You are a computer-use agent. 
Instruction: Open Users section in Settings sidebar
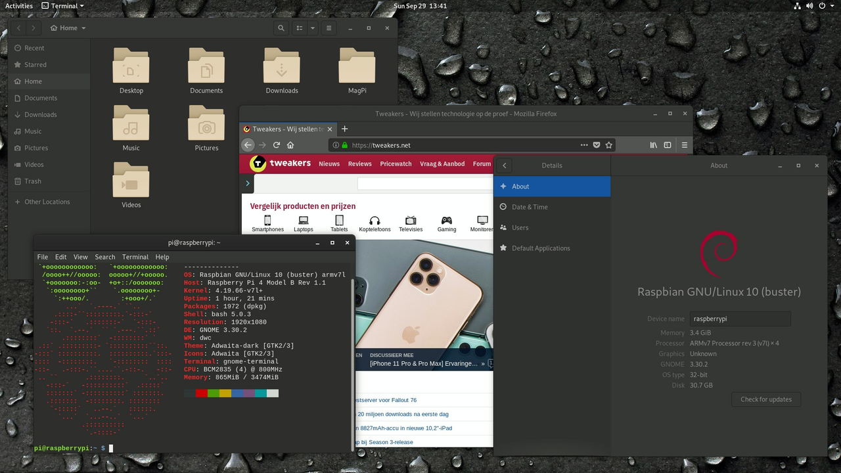(x=520, y=227)
